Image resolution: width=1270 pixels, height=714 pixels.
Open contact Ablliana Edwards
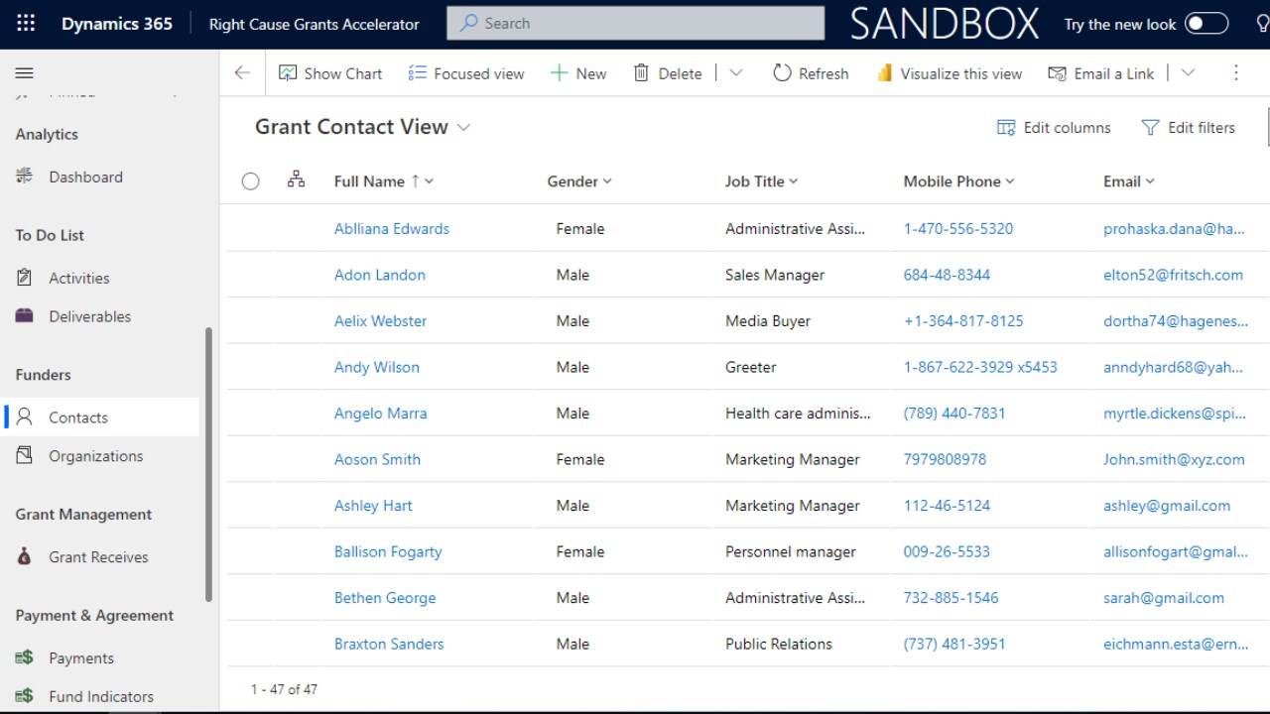point(392,228)
